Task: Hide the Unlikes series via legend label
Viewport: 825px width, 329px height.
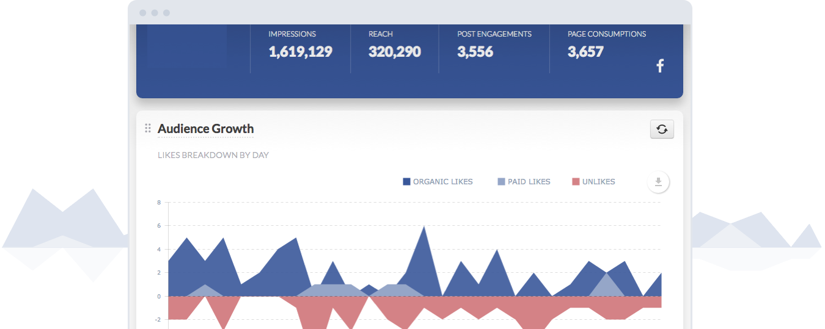Action: point(598,181)
